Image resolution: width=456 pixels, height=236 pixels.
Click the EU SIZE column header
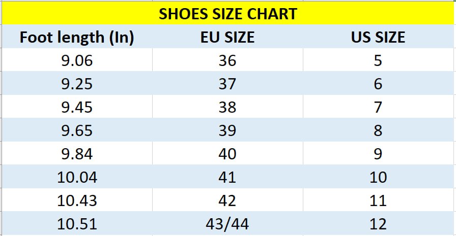[227, 38]
